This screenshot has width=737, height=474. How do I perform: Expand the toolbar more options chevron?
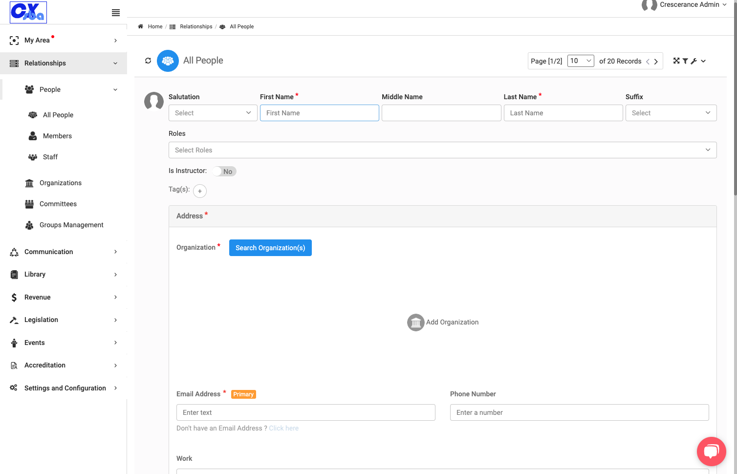pos(703,61)
